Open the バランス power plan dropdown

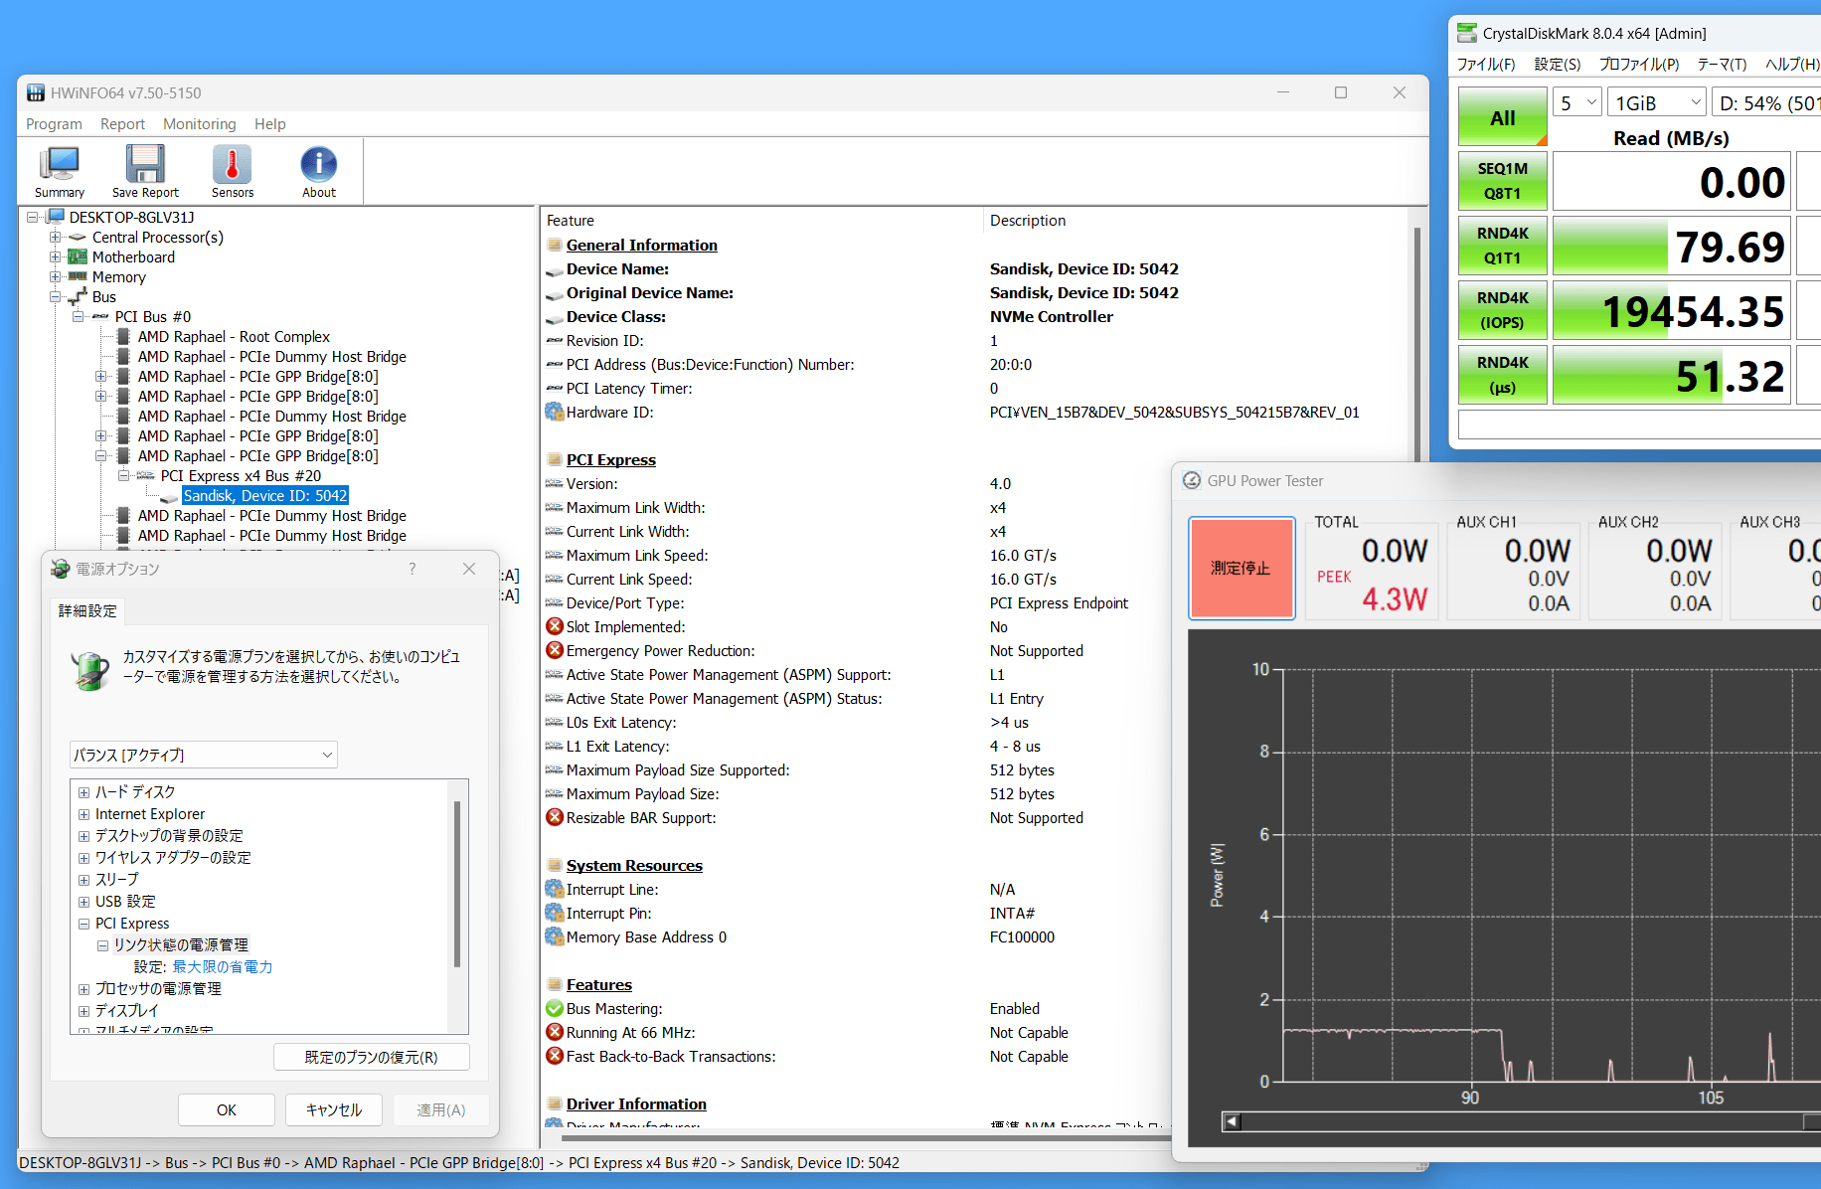204,755
